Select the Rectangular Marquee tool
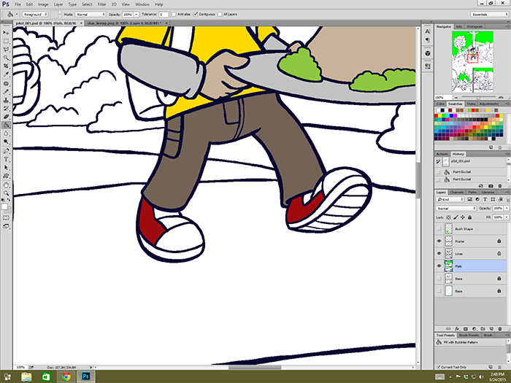The width and height of the screenshot is (511, 383). pyautogui.click(x=6, y=41)
